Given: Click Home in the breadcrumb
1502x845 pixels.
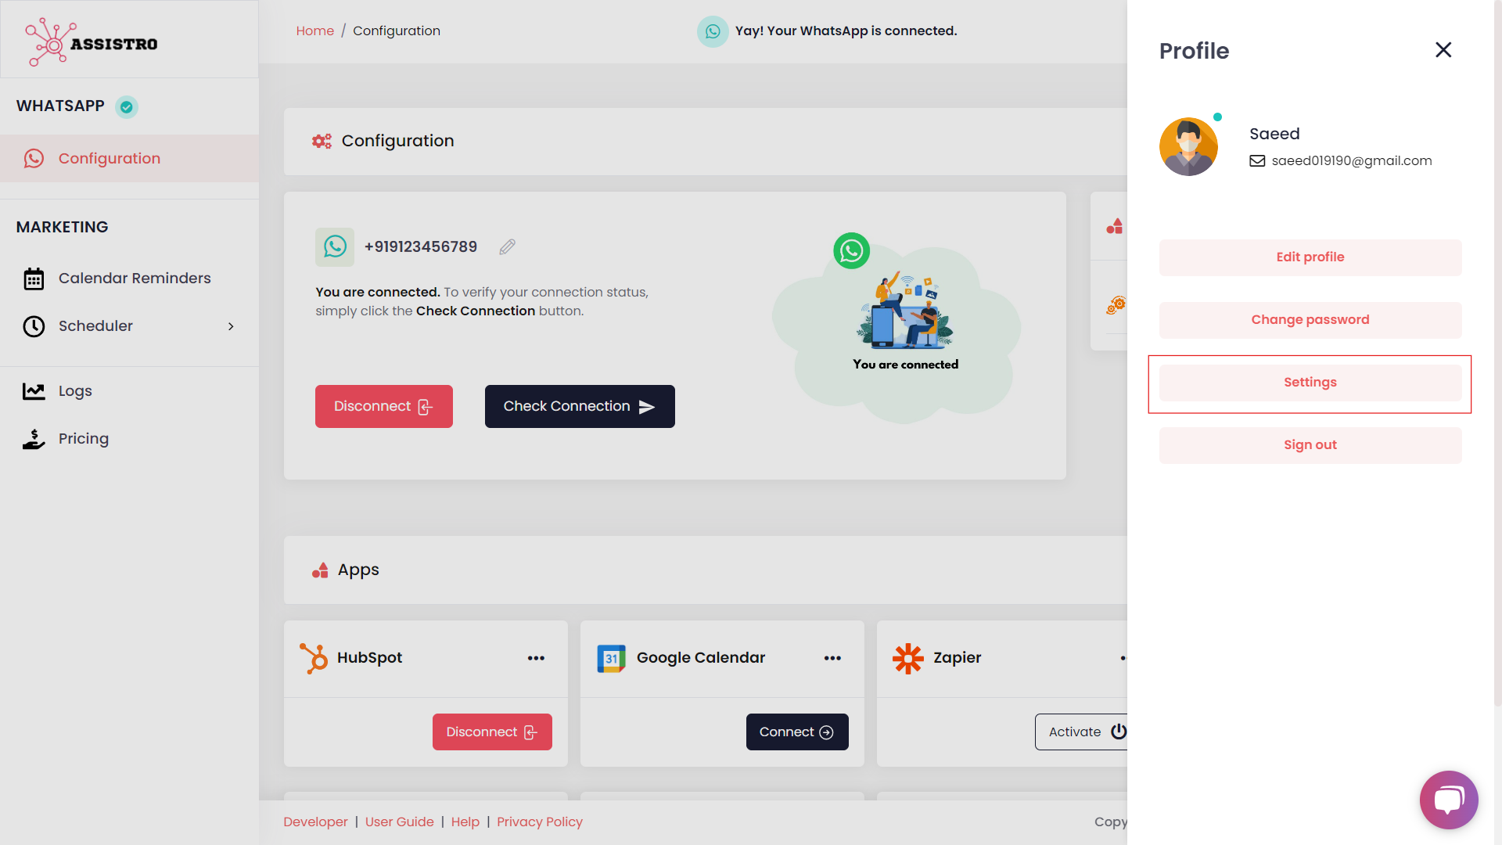Looking at the screenshot, I should coord(314,31).
